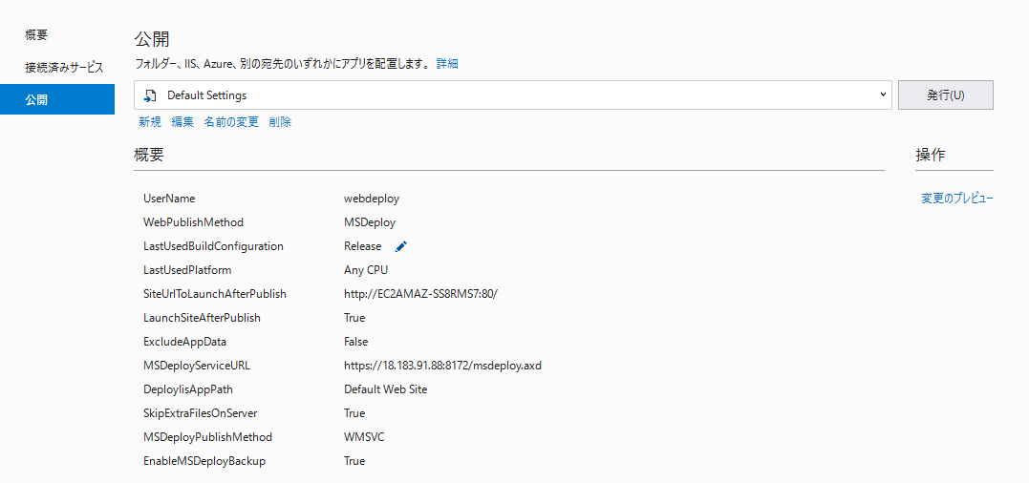
Task: Click the UserName property label
Action: point(169,199)
